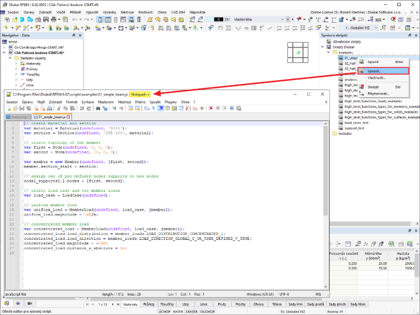Select Vlastnosti... in the context menu
420x315 pixels.
click(384, 78)
